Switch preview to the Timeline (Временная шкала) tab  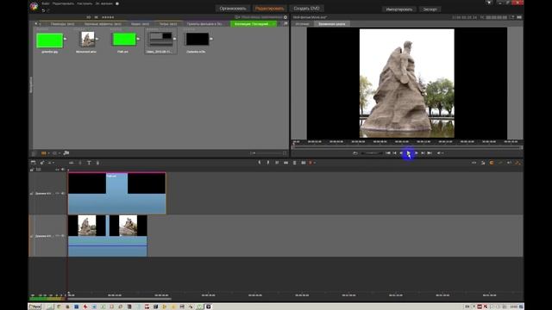[x=331, y=24]
